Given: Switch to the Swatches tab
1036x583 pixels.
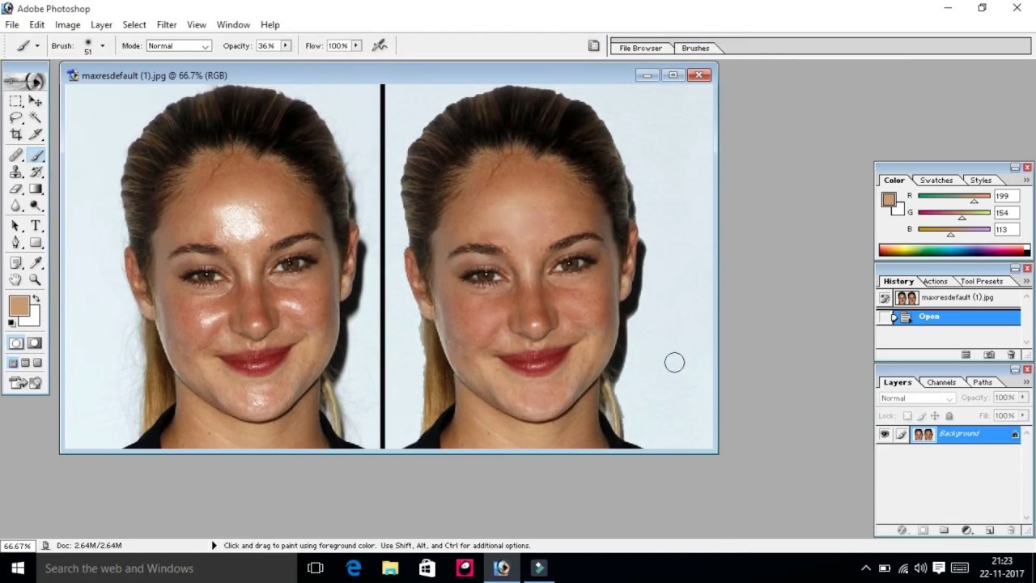Looking at the screenshot, I should coord(936,181).
